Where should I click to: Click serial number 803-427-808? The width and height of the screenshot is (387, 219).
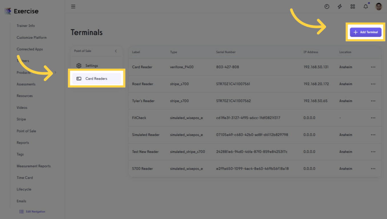228,67
